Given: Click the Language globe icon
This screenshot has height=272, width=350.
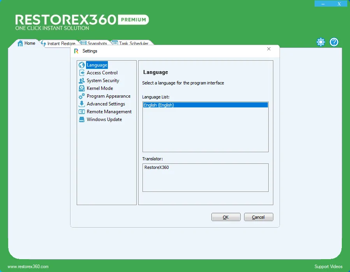Looking at the screenshot, I should [82, 65].
